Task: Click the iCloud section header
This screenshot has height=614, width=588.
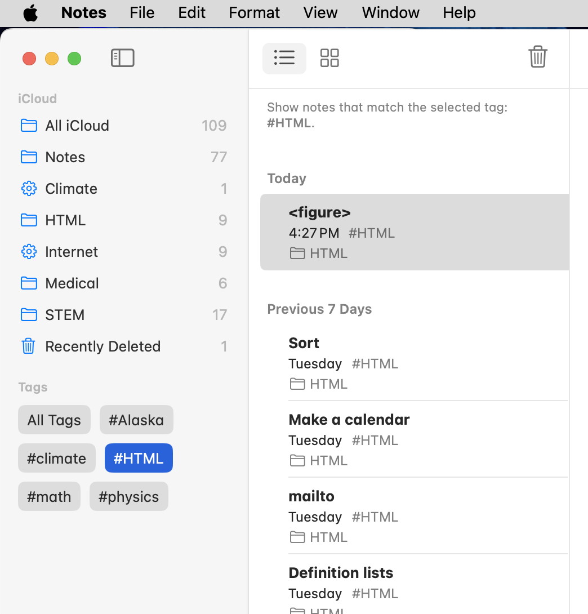Action: [38, 99]
